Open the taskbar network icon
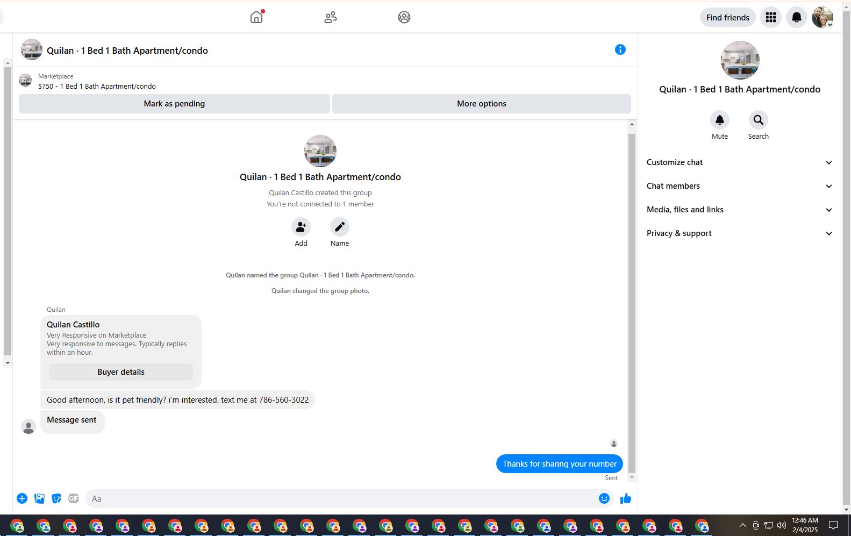This screenshot has width=851, height=536. [769, 525]
